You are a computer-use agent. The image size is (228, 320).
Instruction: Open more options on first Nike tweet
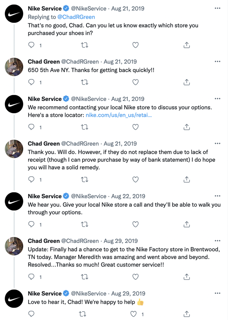point(217,8)
